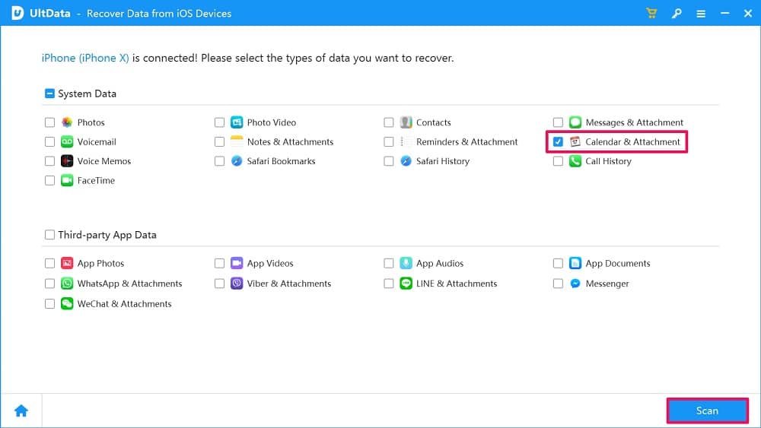Enable the Photos checkbox

(x=49, y=122)
